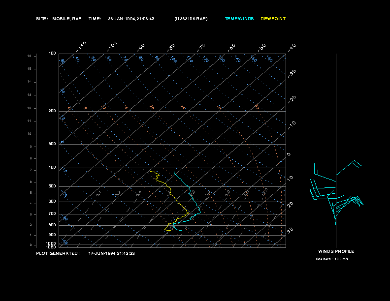Click the "9" altitude scale tick label
This screenshot has height=301, width=390.
(31, 147)
